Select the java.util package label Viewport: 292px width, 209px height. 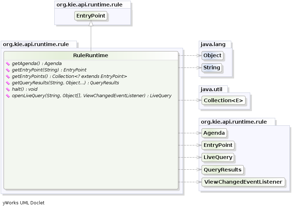pos(213,89)
